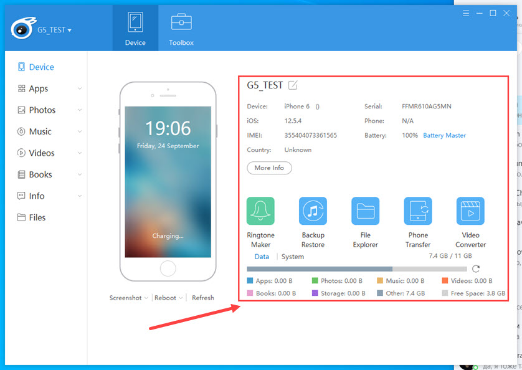Click the Info message icon in sidebar
The width and height of the screenshot is (522, 370).
point(21,196)
